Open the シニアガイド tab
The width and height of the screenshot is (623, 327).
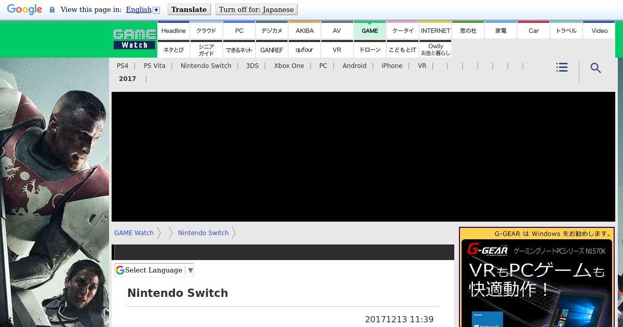[206, 49]
